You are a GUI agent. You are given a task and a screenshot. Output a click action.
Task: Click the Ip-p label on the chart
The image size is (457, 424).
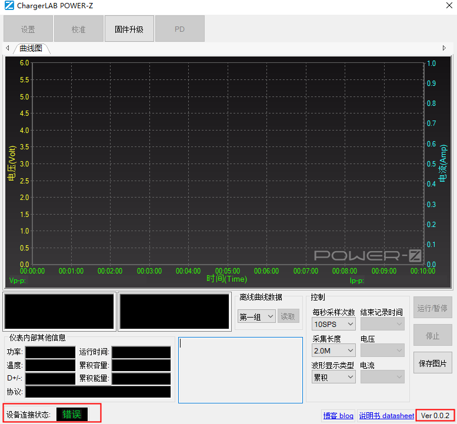tap(357, 281)
